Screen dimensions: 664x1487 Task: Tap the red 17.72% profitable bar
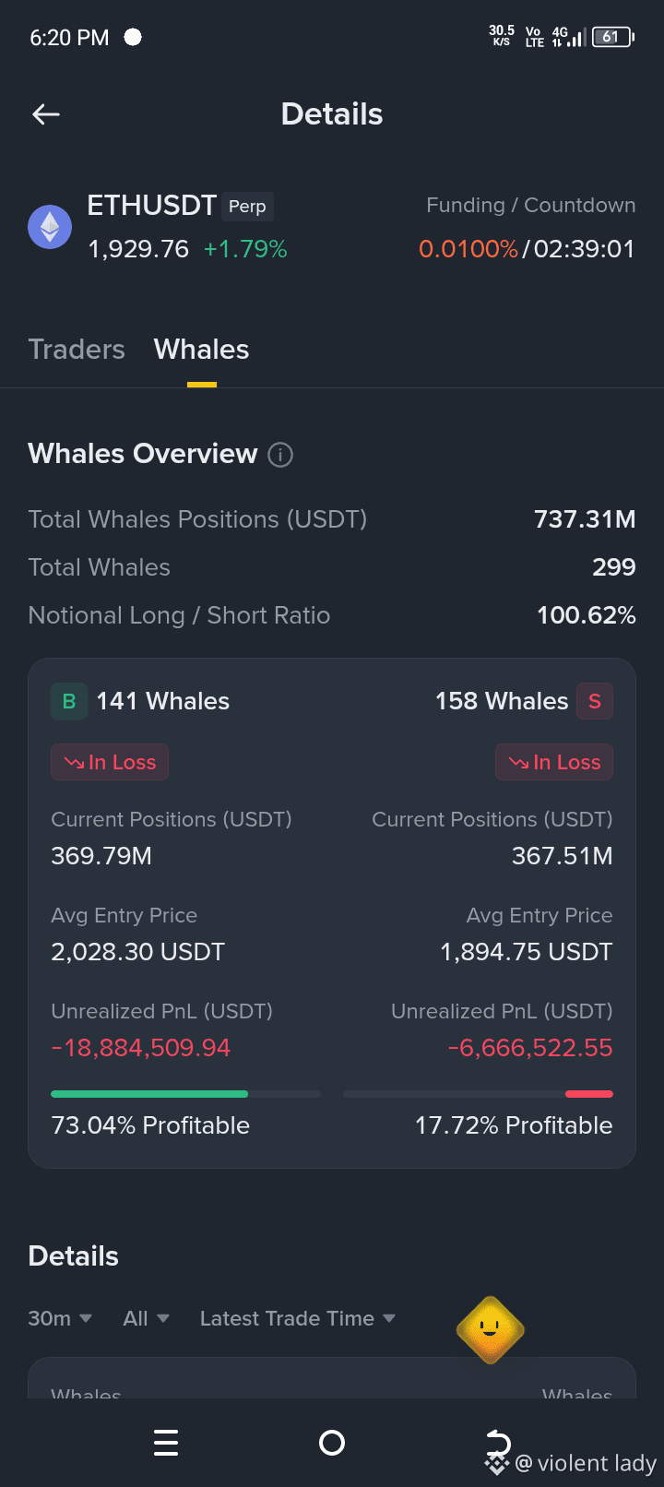(589, 1094)
